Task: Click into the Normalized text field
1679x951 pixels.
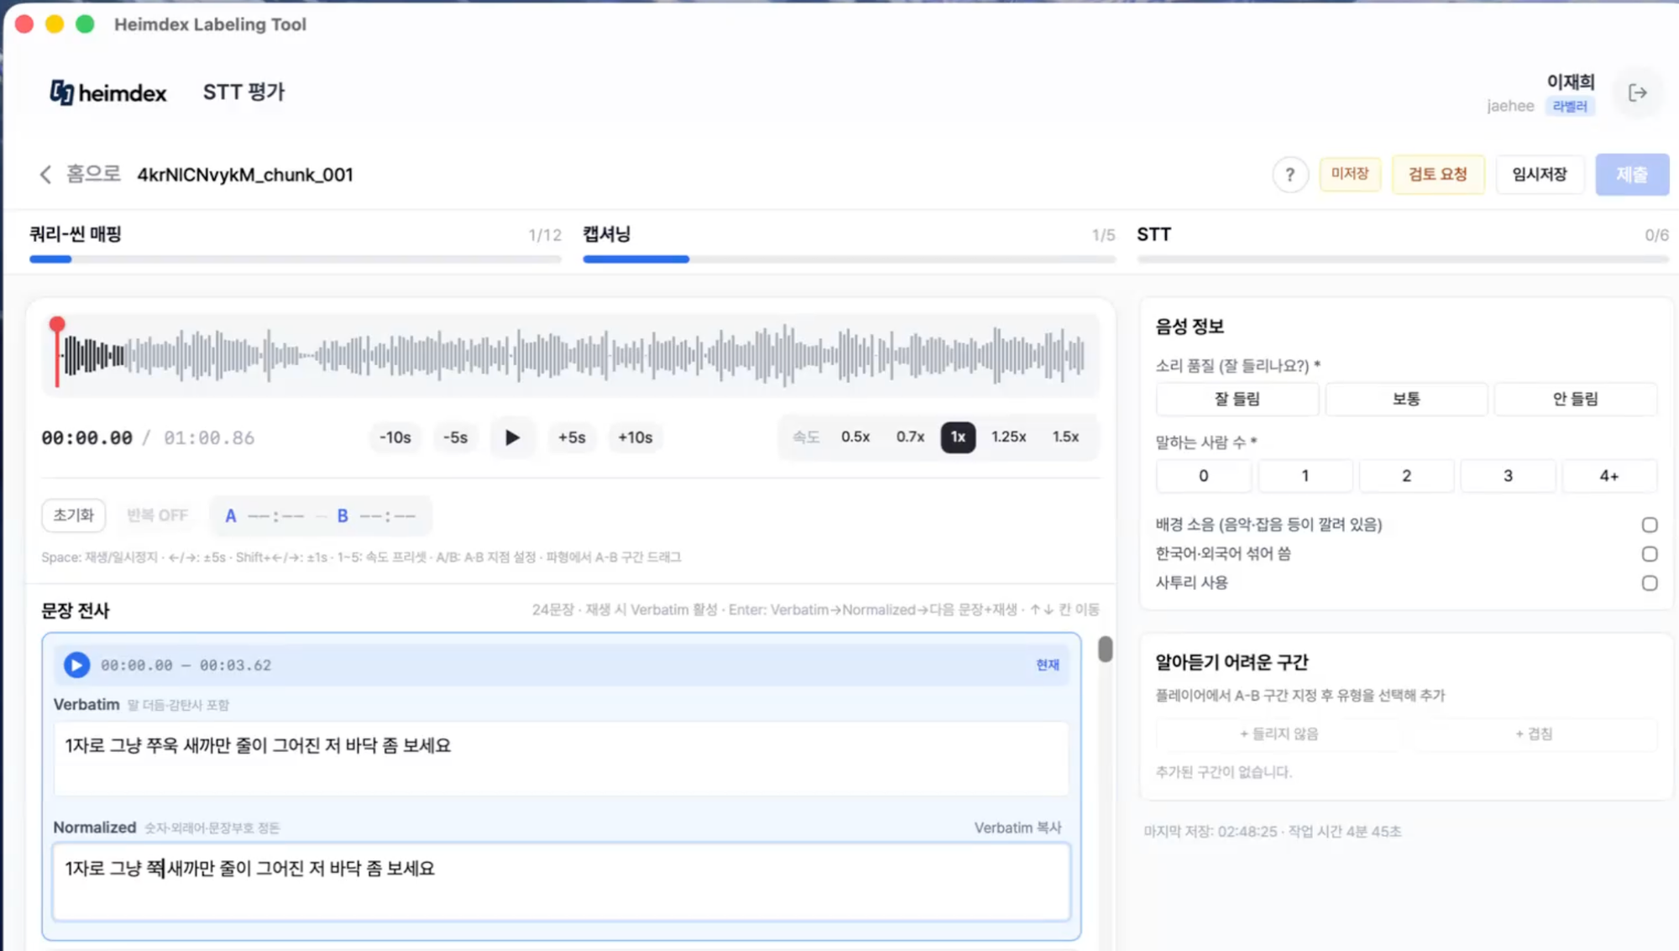Action: point(562,881)
